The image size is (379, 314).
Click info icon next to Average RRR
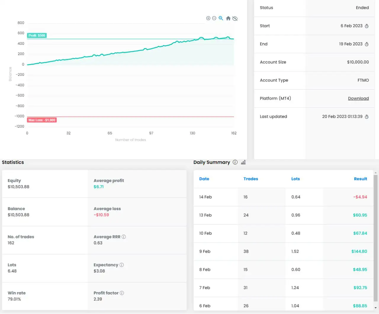[x=124, y=237]
